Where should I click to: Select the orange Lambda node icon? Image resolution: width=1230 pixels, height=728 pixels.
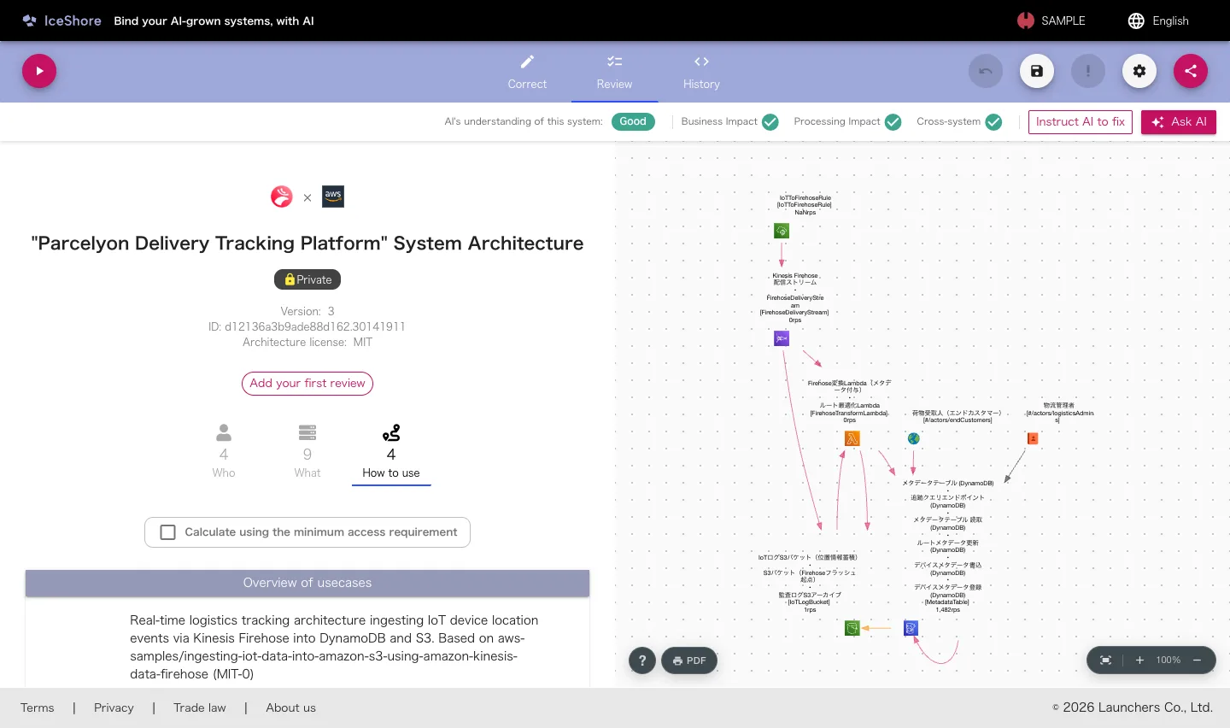click(852, 438)
